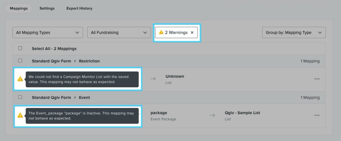Click the Qgiv - Sample List destination
This screenshot has width=341, height=141.
pos(242,113)
